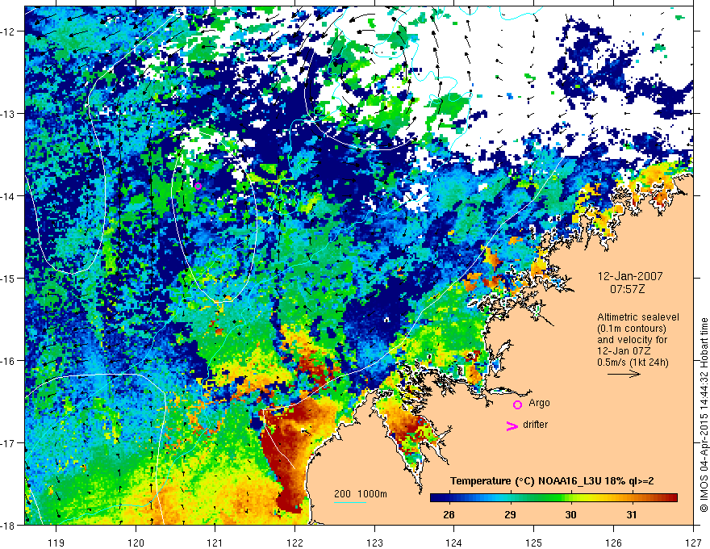Click the time text 07:57Z
The image size is (710, 549).
click(x=627, y=289)
